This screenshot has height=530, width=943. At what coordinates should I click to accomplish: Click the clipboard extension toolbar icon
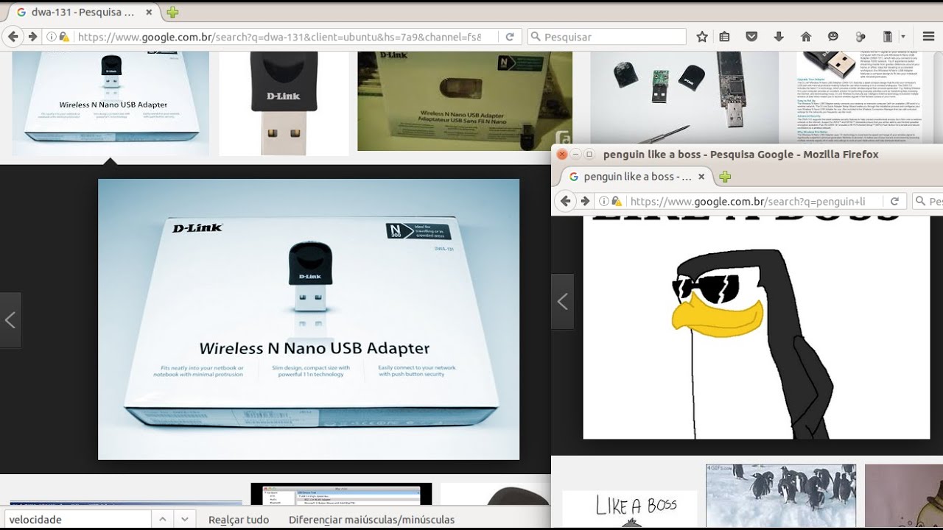pyautogui.click(x=887, y=37)
